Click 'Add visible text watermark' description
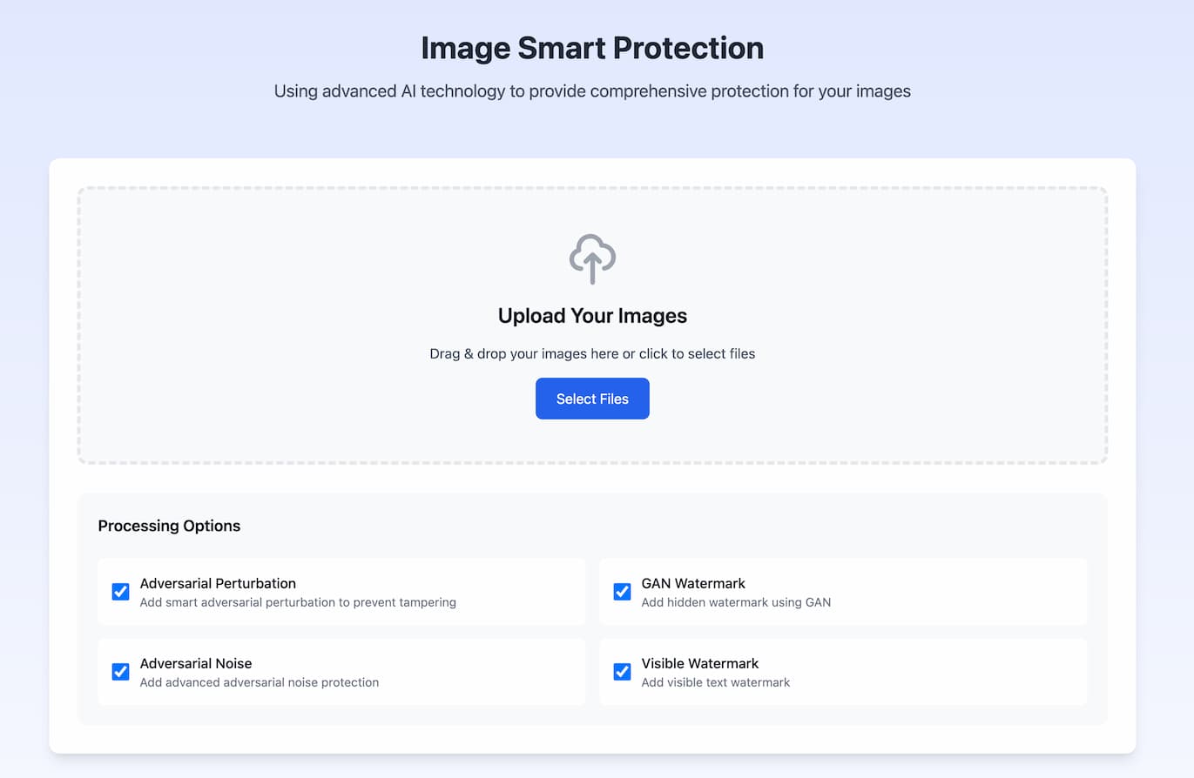The height and width of the screenshot is (778, 1194). coord(716,682)
